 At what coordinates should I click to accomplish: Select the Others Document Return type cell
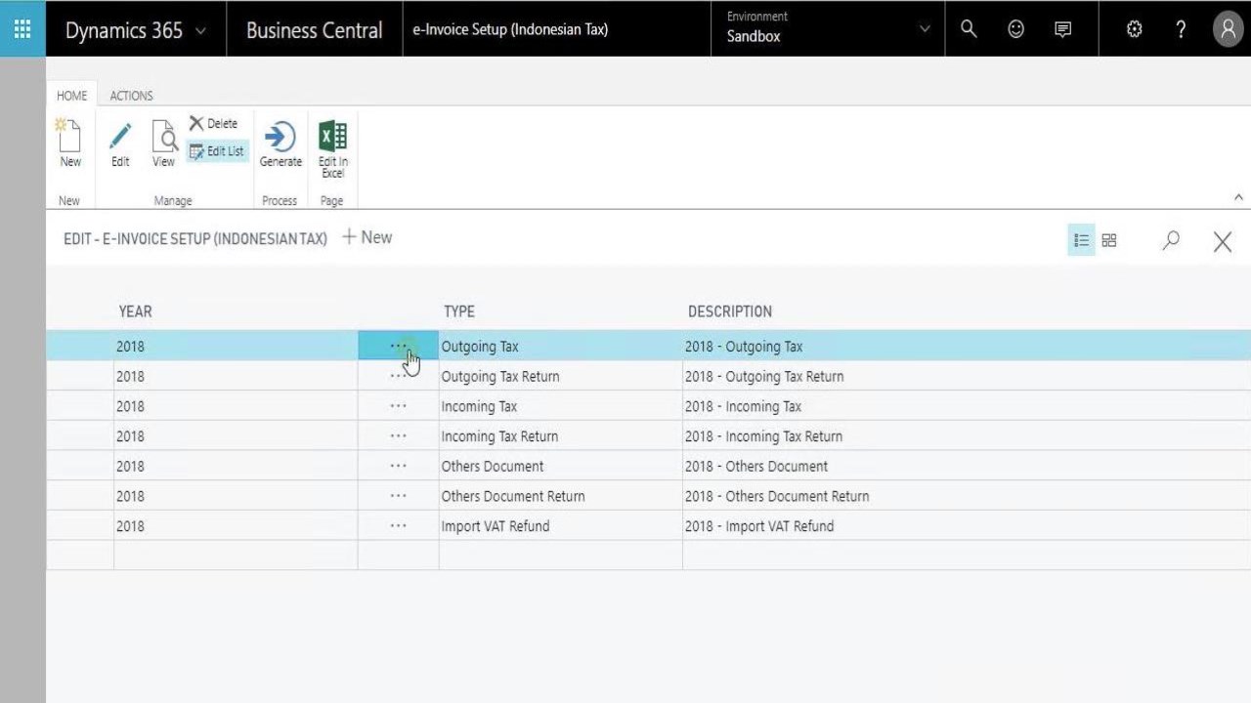tap(560, 496)
